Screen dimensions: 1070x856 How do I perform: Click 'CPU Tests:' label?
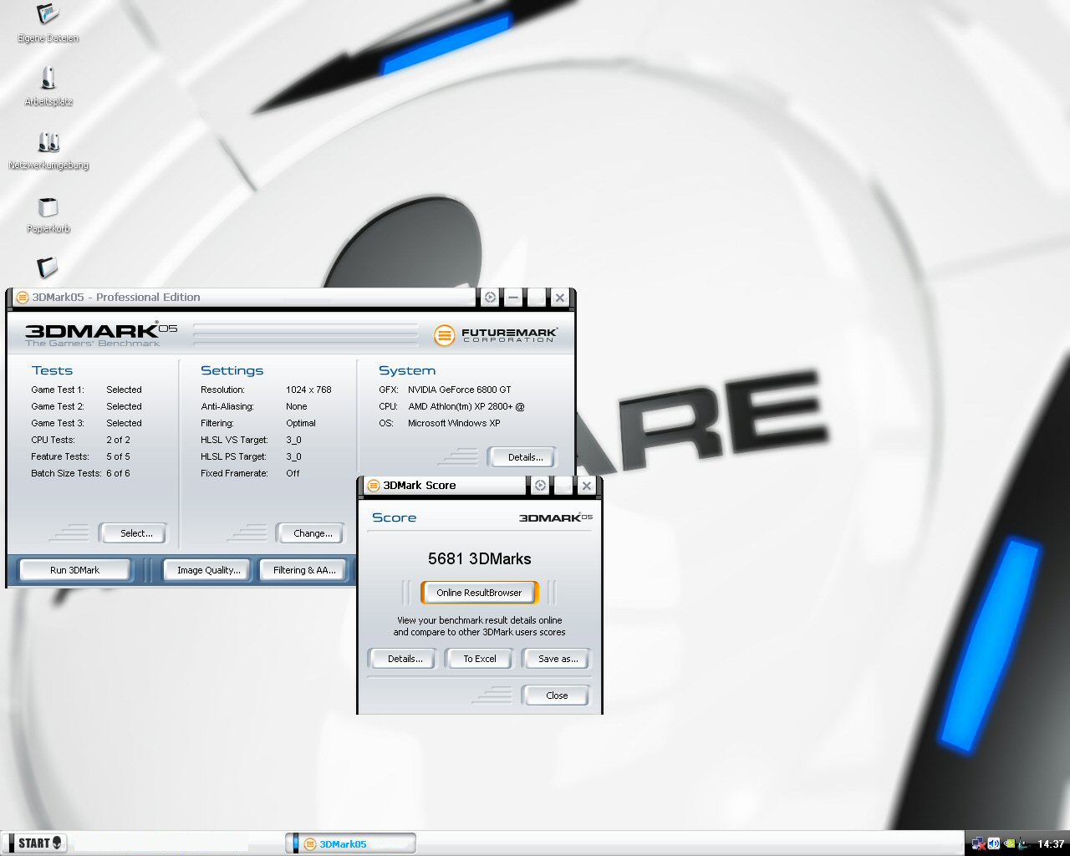(x=53, y=440)
